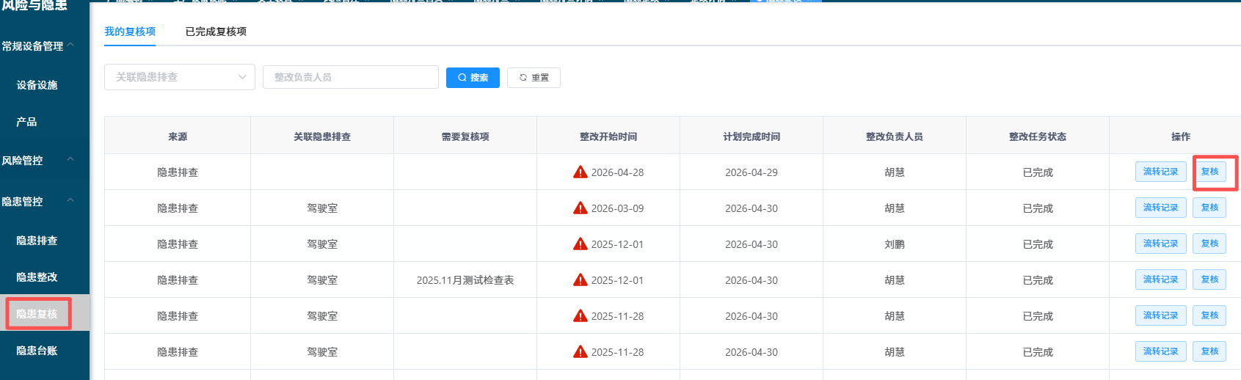Screen dimensions: 1241x380
Task: Click 复核 in 刘鹏's row
Action: (x=1209, y=244)
